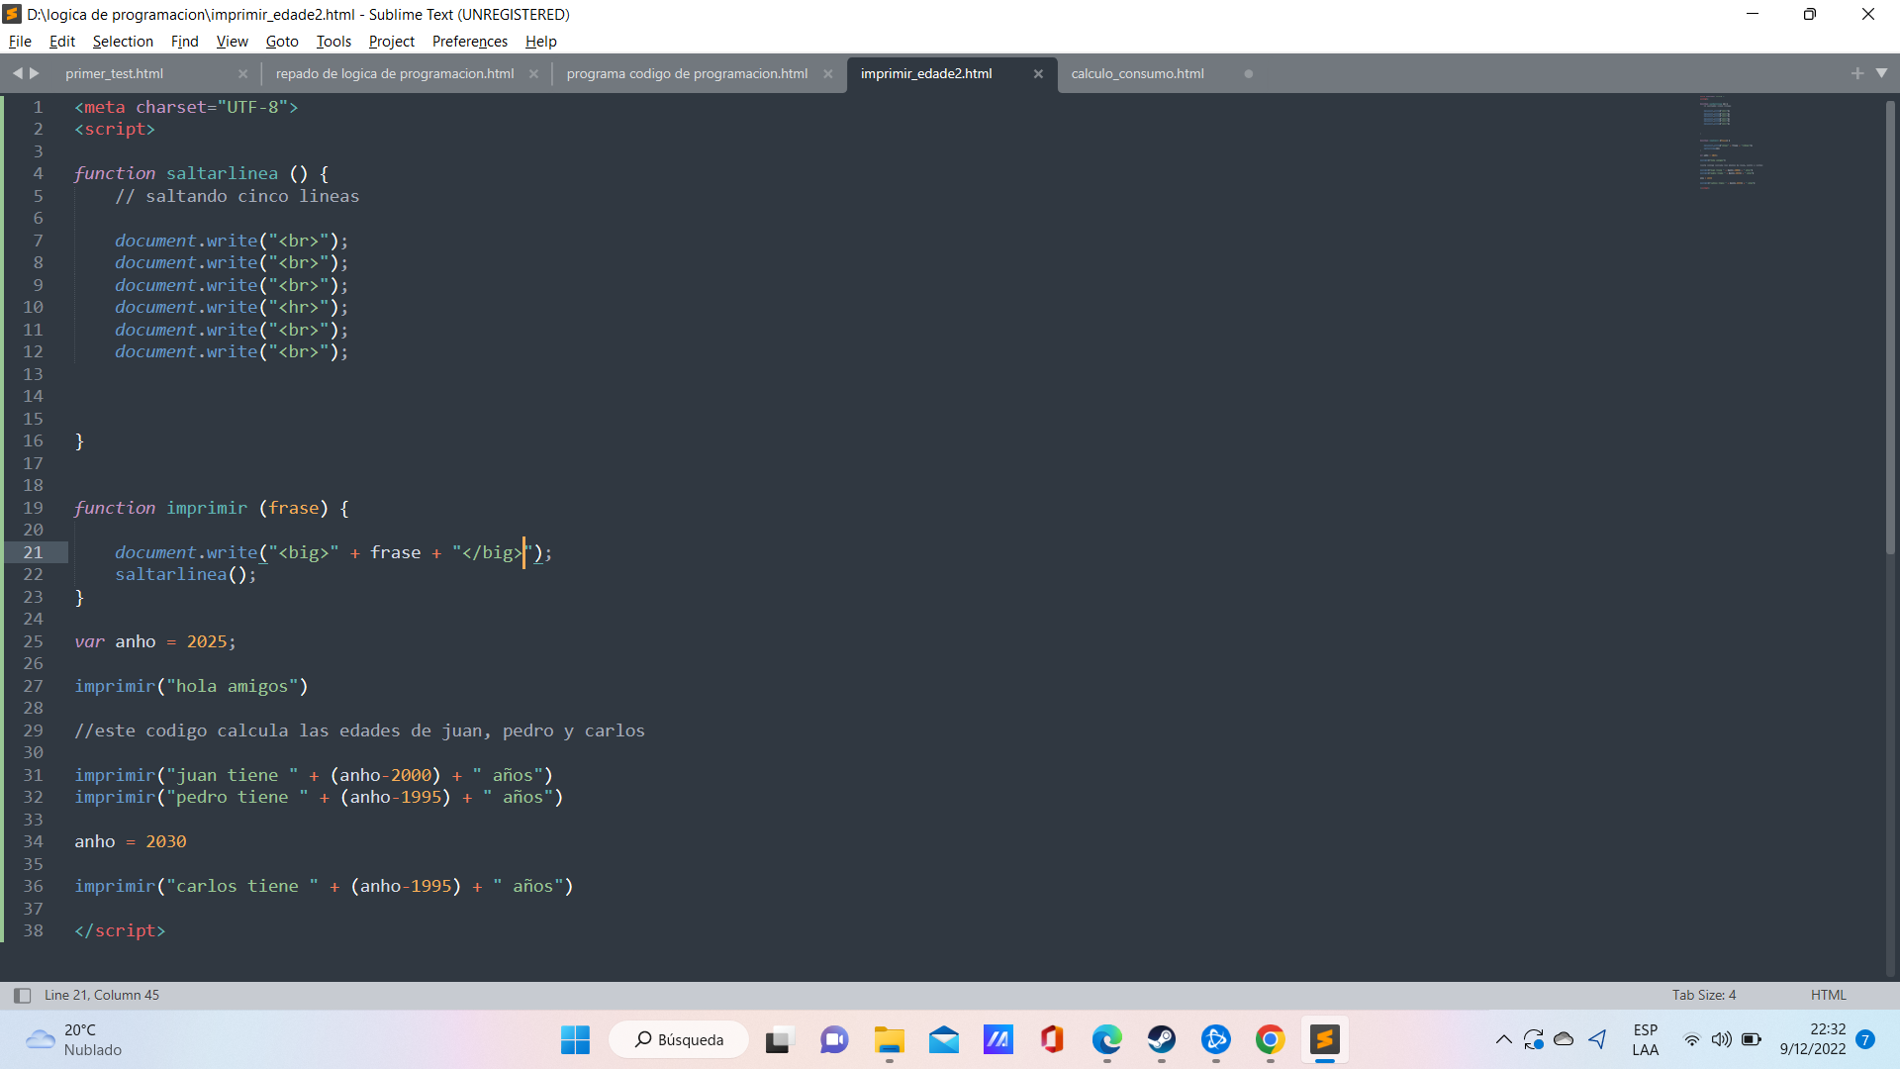Open the Preferences menu
This screenshot has height=1069, width=1900.
[469, 41]
